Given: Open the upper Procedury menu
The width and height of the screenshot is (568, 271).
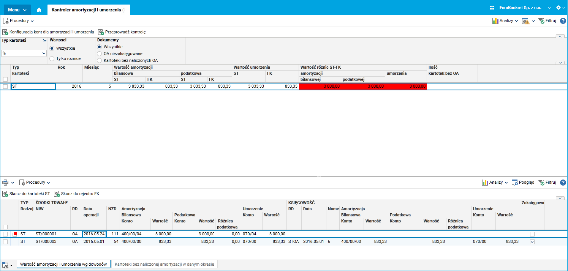Looking at the screenshot, I should coord(18,21).
